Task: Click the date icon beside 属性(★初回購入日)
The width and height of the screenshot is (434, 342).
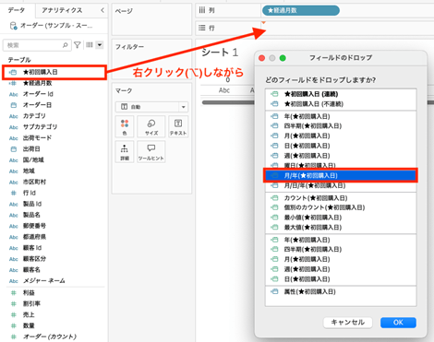Action: (x=274, y=291)
